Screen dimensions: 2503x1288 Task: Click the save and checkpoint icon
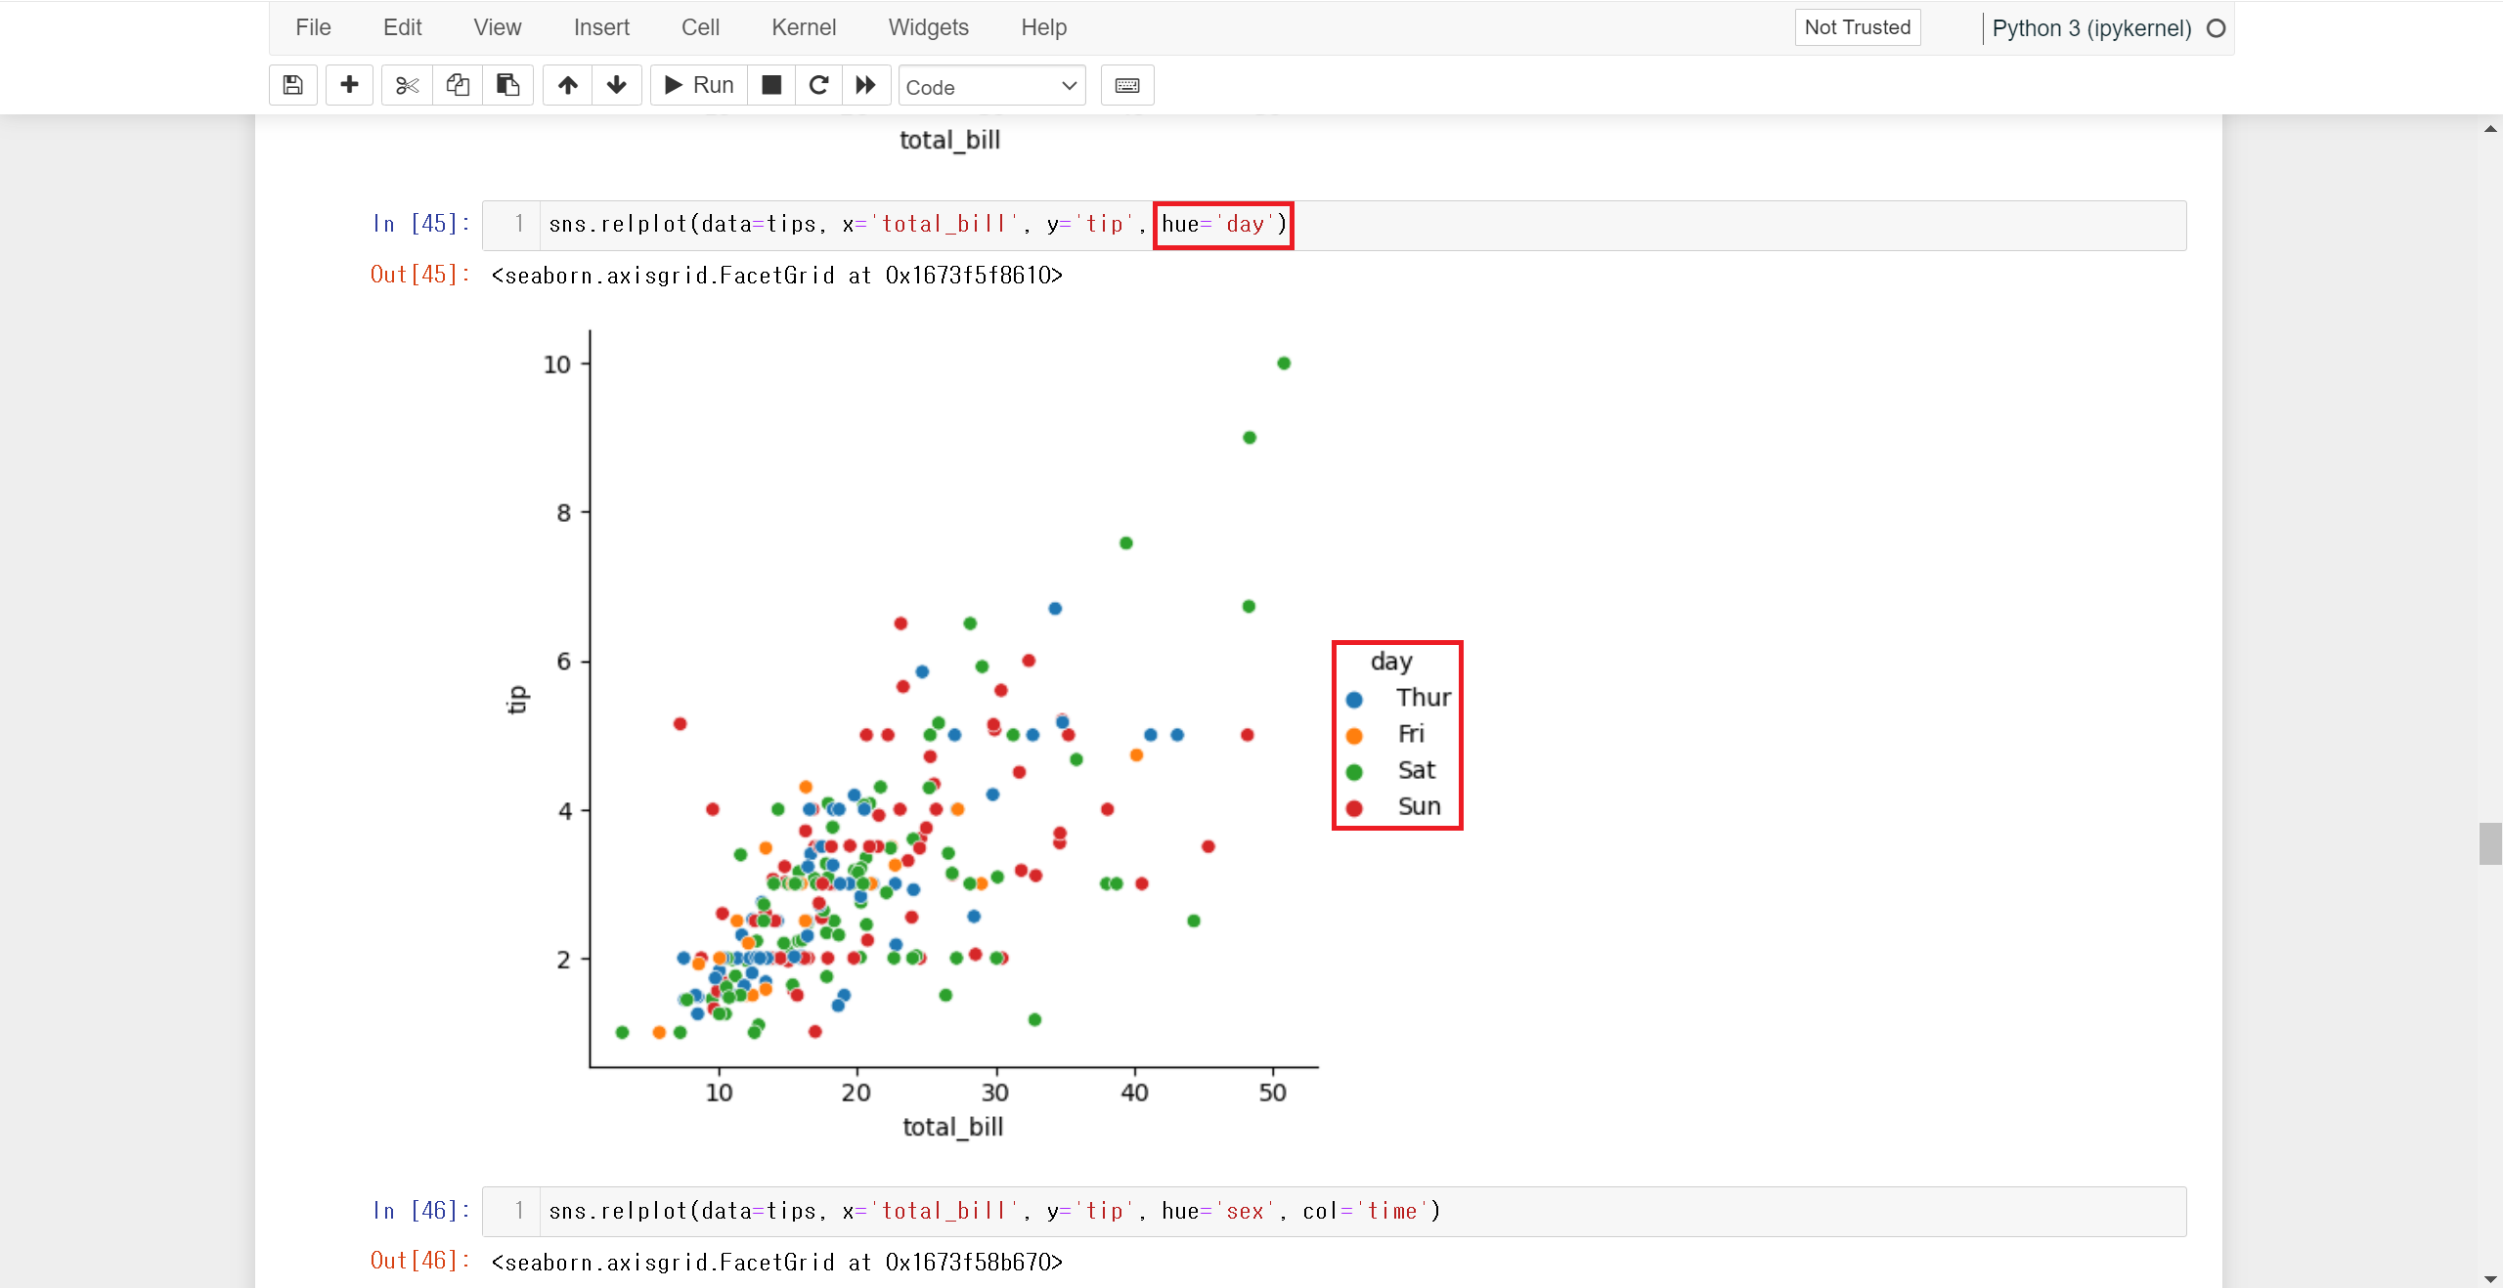tap(292, 86)
